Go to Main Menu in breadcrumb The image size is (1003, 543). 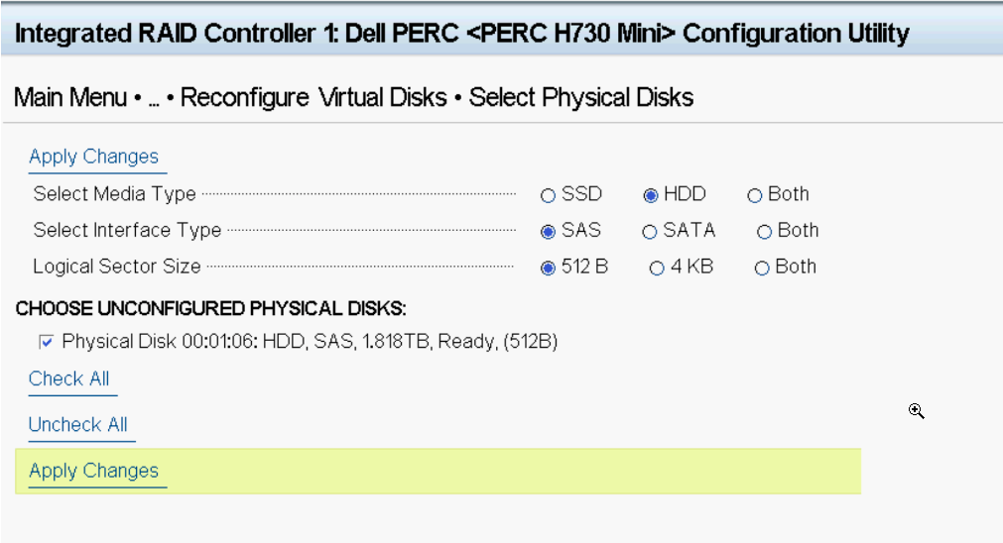[x=70, y=98]
